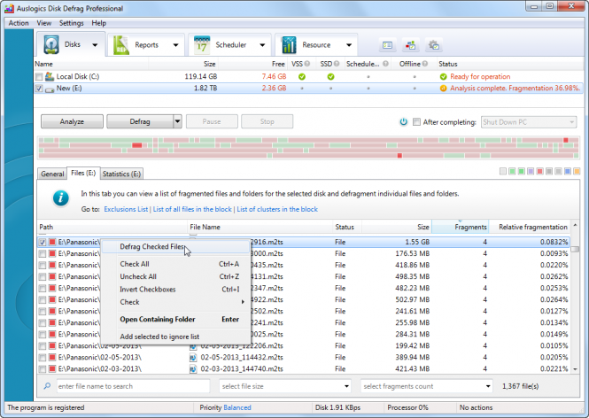Click the gear with window toolbar icon
The image size is (589, 418).
pyautogui.click(x=434, y=45)
